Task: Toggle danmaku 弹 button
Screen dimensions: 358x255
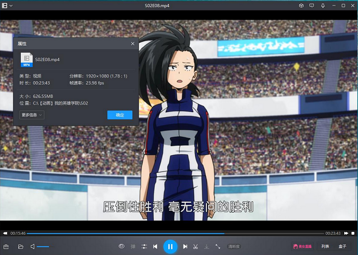Action: [133, 247]
